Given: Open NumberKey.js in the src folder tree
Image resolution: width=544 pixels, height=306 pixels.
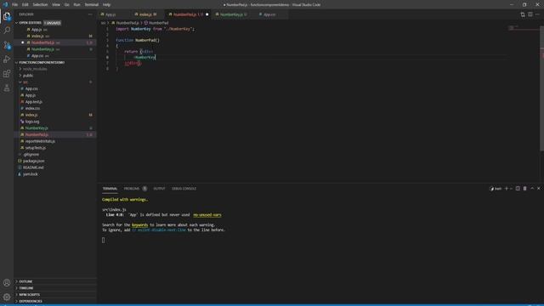Looking at the screenshot, I should tap(37, 128).
